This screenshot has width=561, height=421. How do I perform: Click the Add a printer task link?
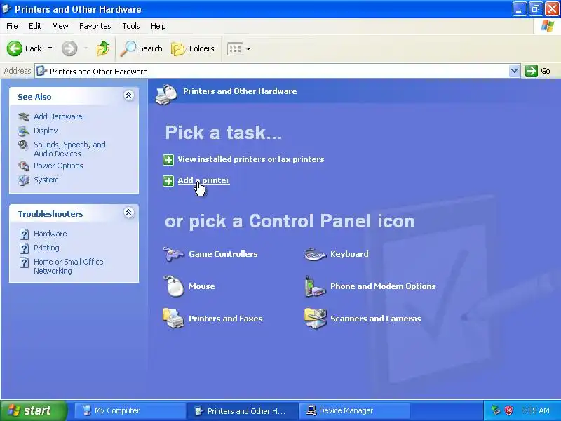(x=203, y=180)
